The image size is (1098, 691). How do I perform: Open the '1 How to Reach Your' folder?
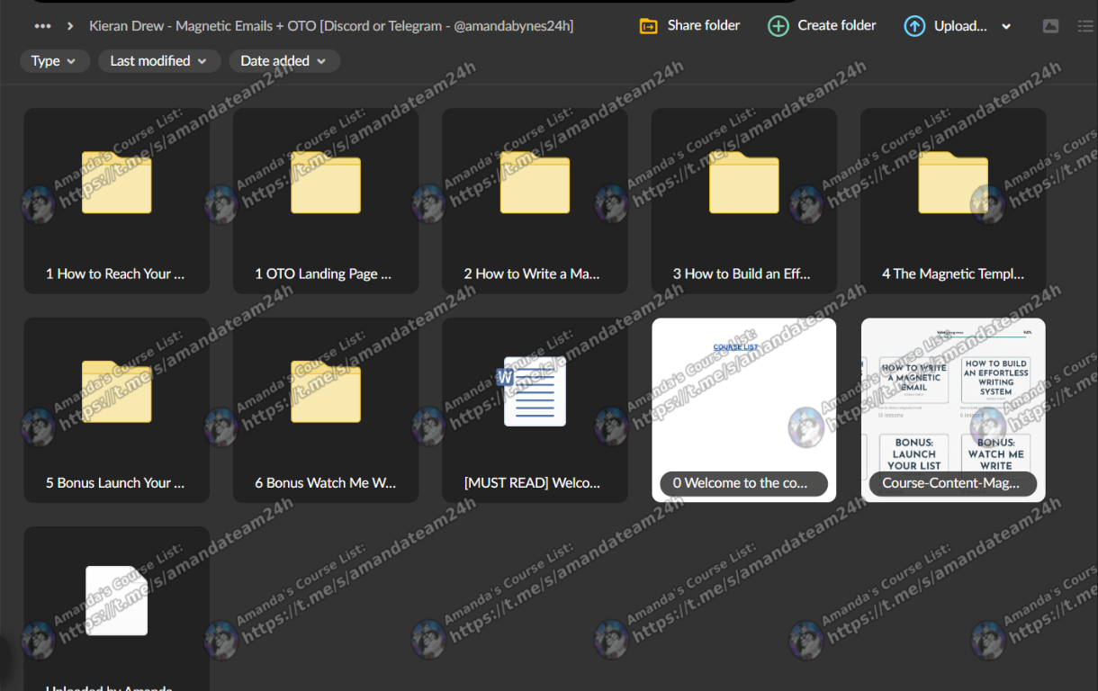(116, 201)
